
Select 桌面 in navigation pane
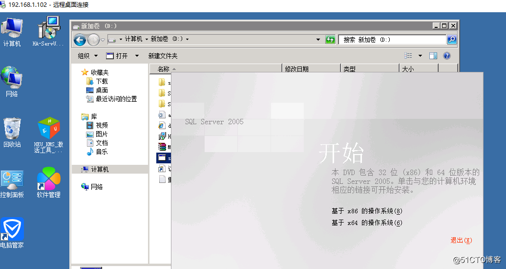coord(97,90)
